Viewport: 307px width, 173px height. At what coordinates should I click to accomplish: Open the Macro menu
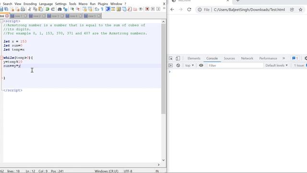(x=83, y=4)
